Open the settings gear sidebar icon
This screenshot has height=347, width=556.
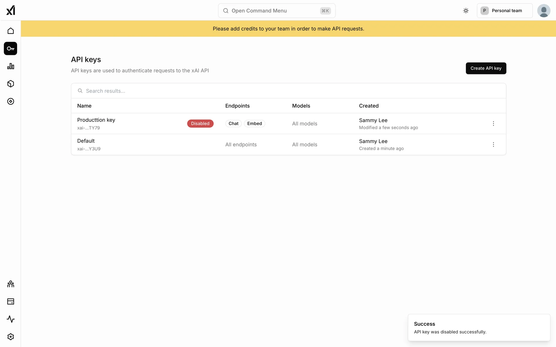pos(11,337)
